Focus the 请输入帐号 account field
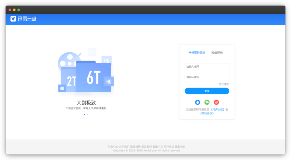This screenshot has width=291, height=160. (x=207, y=67)
